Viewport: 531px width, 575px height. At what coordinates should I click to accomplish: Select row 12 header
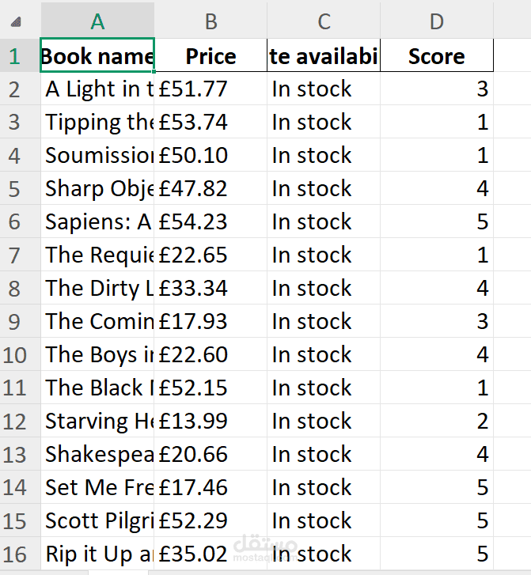tap(14, 421)
